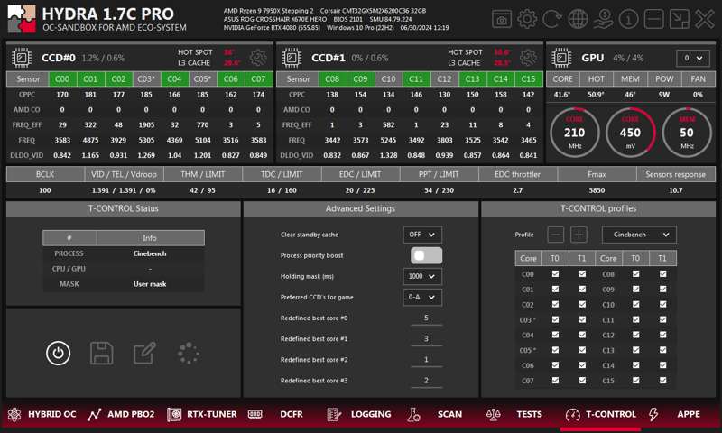Open CCD#0 gear settings icon

click(x=258, y=58)
